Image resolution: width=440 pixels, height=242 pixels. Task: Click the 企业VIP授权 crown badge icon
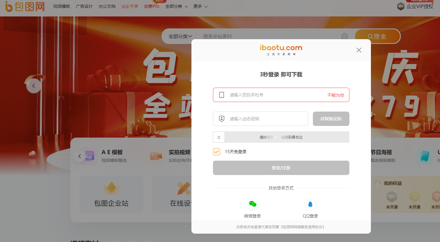401,6
